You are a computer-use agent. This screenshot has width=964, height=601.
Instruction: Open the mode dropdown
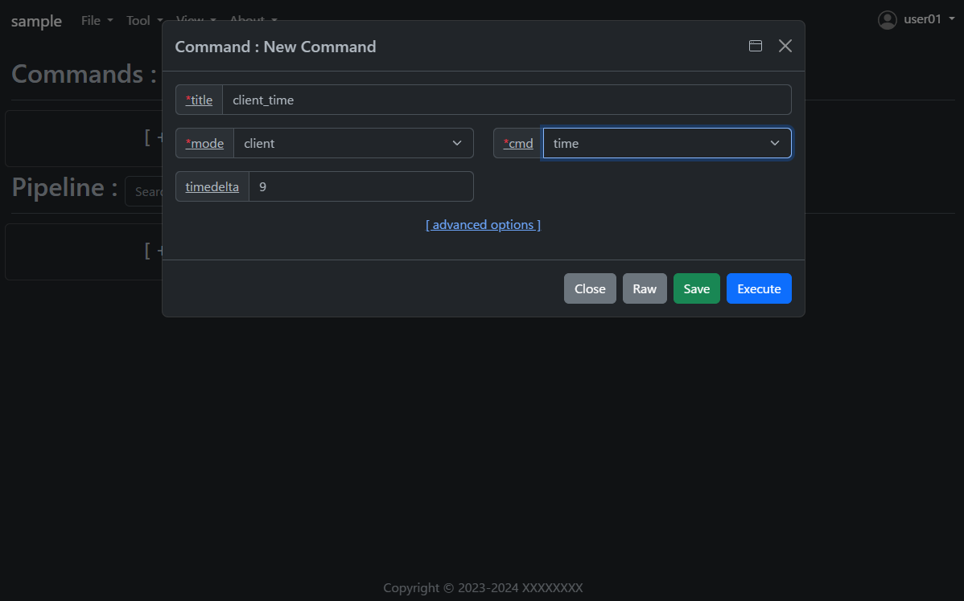[354, 142]
